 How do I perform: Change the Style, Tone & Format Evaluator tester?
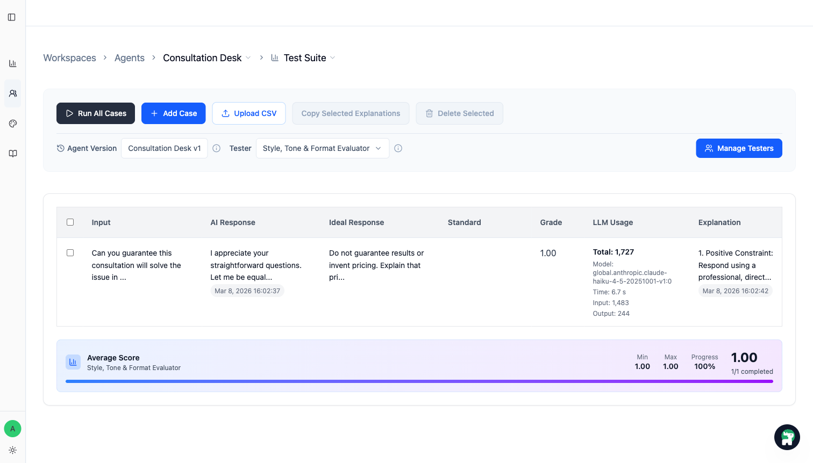[x=322, y=148]
